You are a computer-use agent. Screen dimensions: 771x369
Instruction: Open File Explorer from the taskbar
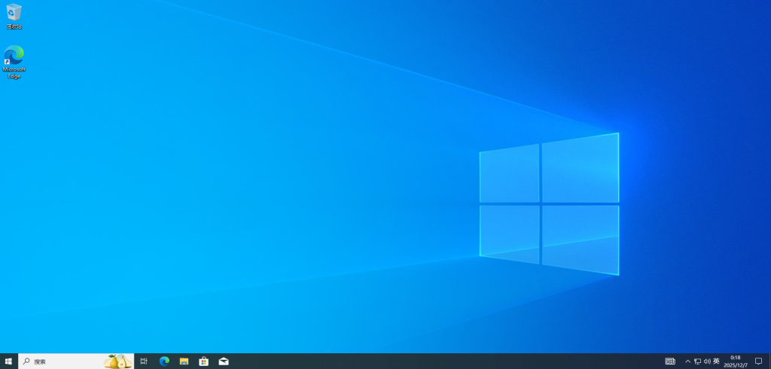184,361
